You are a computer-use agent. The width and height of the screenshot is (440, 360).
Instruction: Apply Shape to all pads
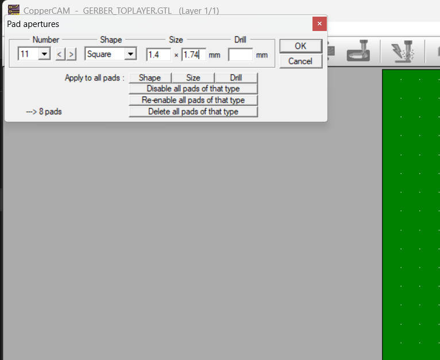(150, 78)
